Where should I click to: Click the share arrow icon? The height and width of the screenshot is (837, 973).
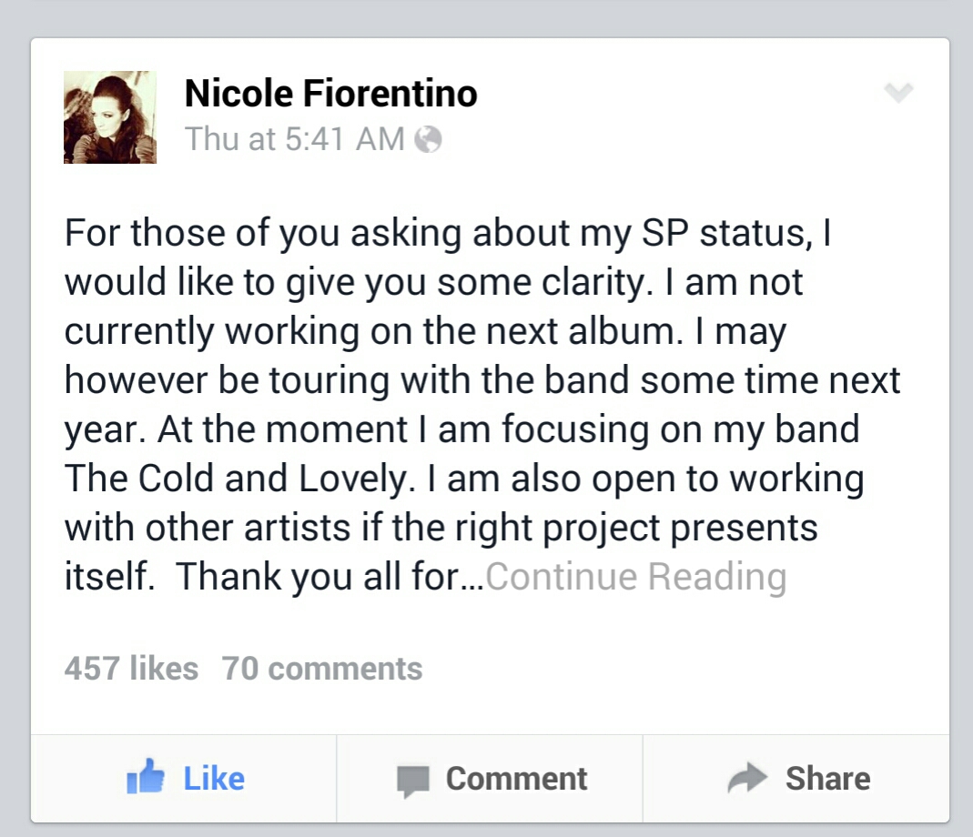click(749, 778)
